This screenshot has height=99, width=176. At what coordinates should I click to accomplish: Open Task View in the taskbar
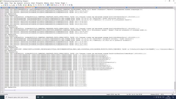pos(43,97)
